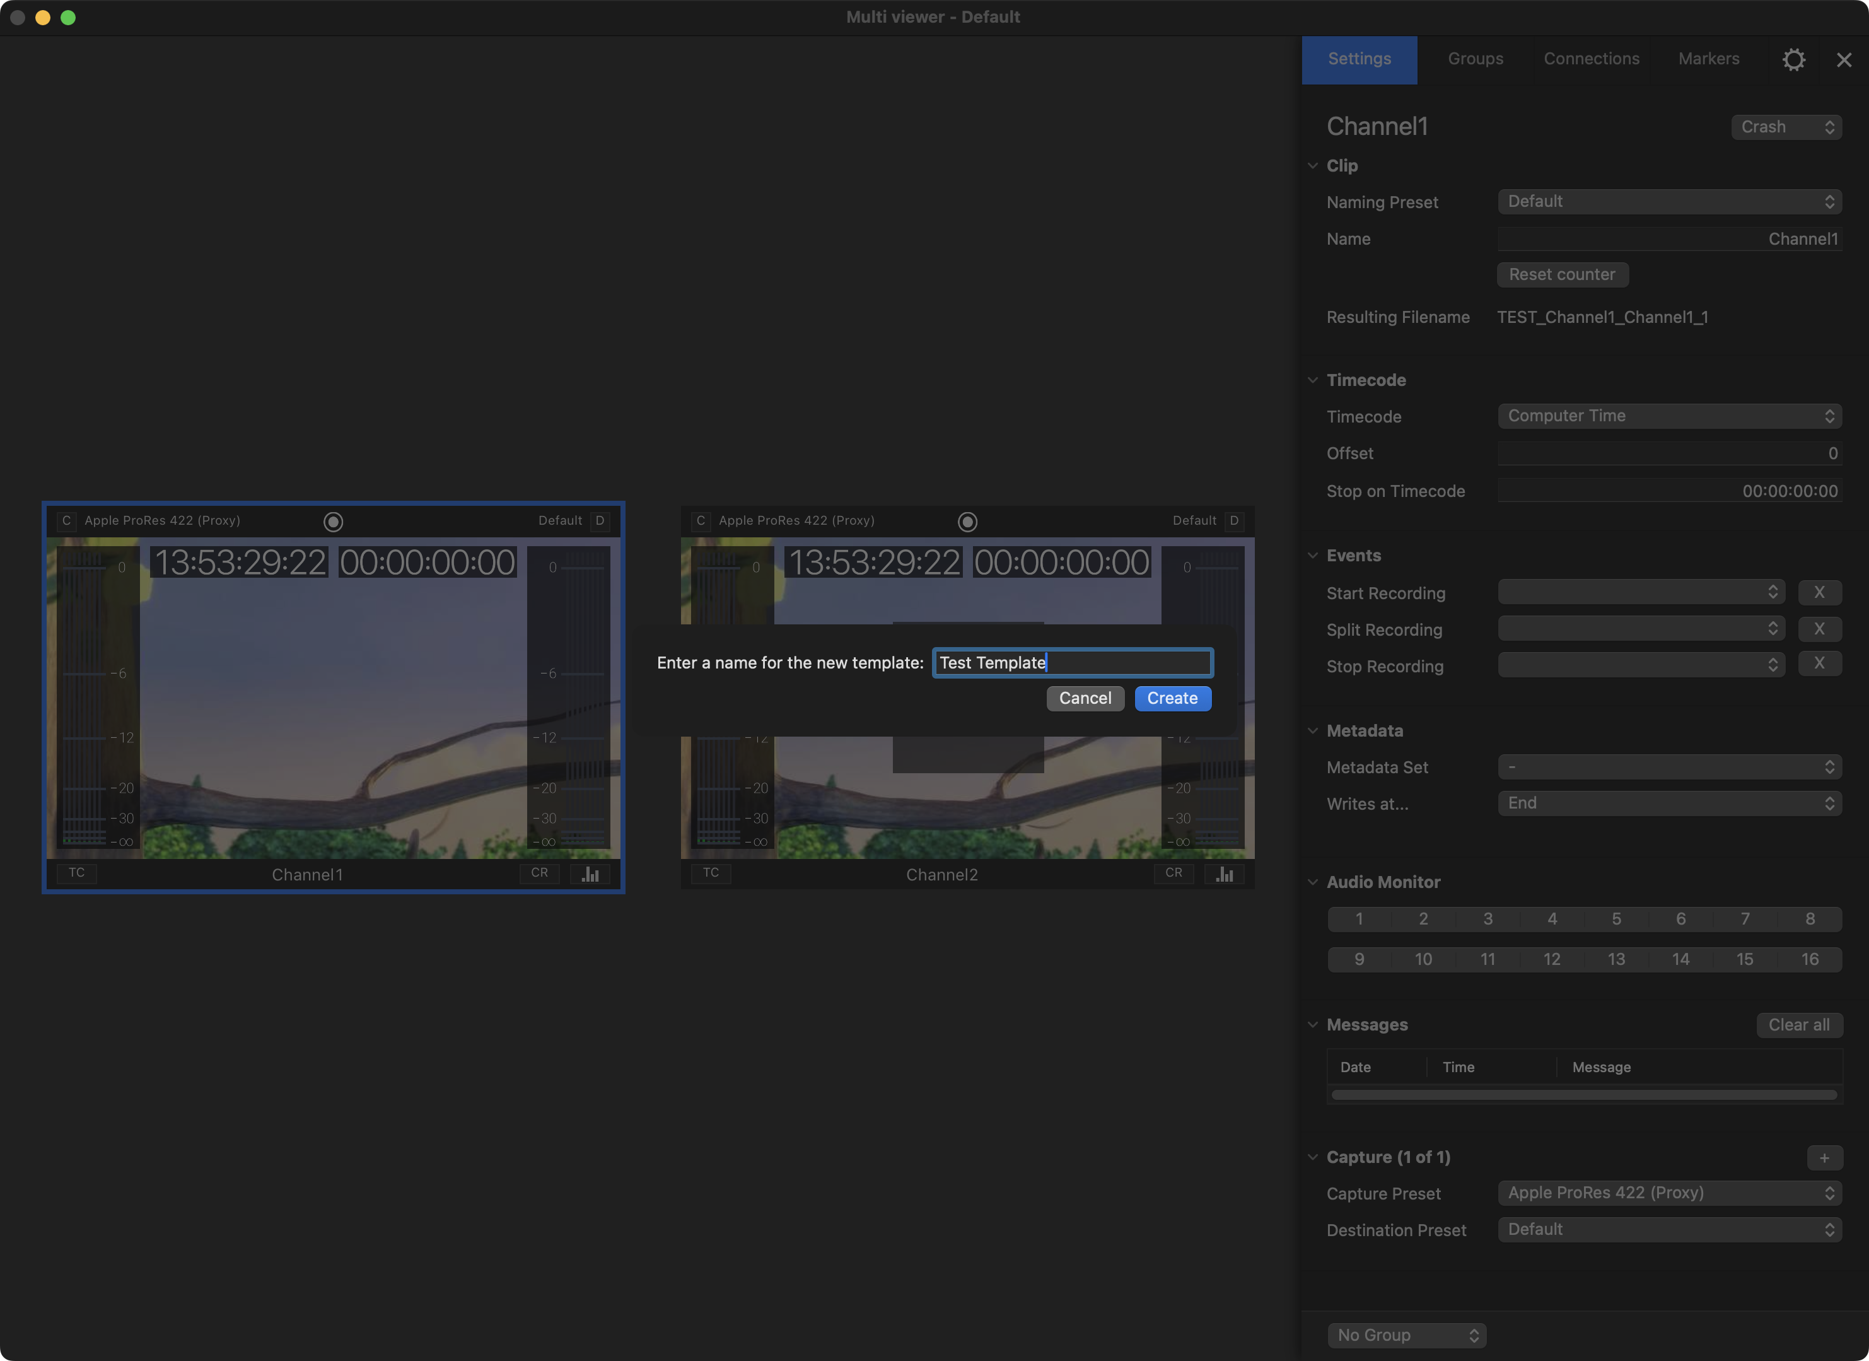
Task: Enable audio monitor channel 9
Action: click(x=1359, y=959)
